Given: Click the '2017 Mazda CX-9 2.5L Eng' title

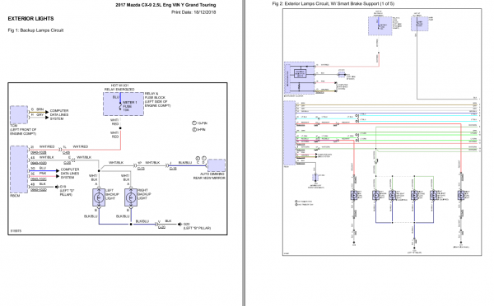Looking at the screenshot, I should click(165, 5).
